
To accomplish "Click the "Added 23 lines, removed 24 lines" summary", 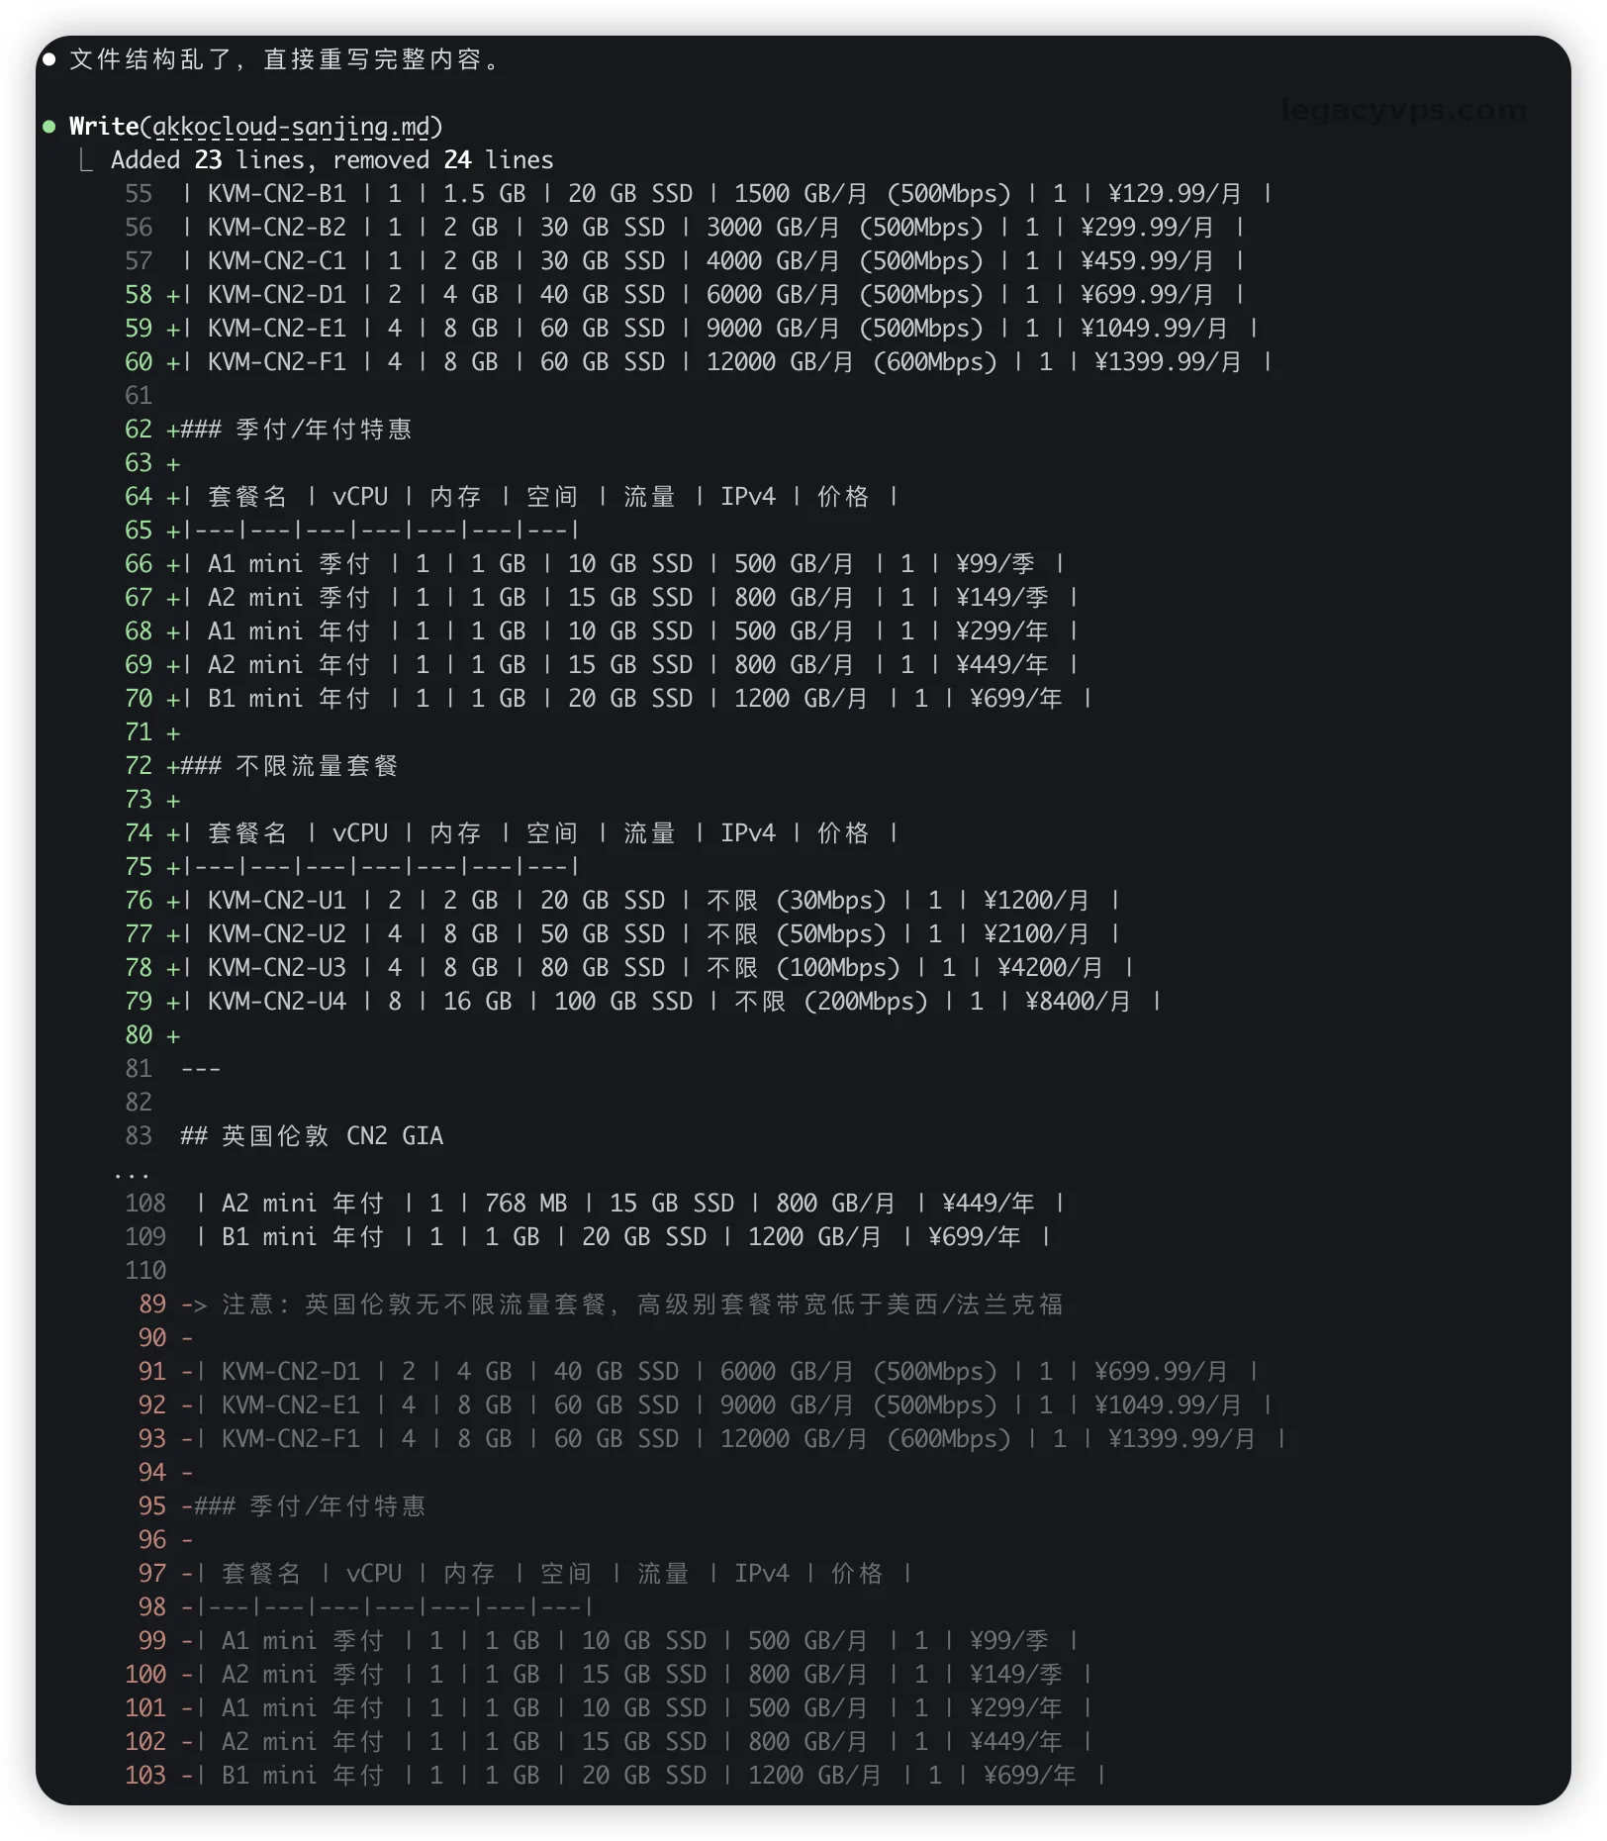I will click(x=331, y=160).
